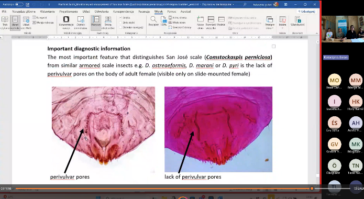Uncheck the Linijka ruler checkbox

pyautogui.click(x=120, y=18)
